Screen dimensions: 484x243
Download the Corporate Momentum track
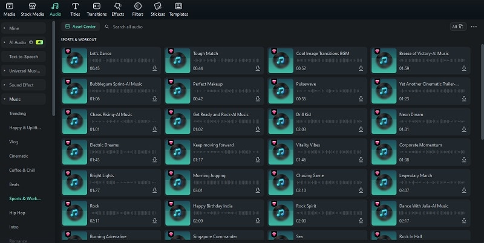[x=464, y=160]
